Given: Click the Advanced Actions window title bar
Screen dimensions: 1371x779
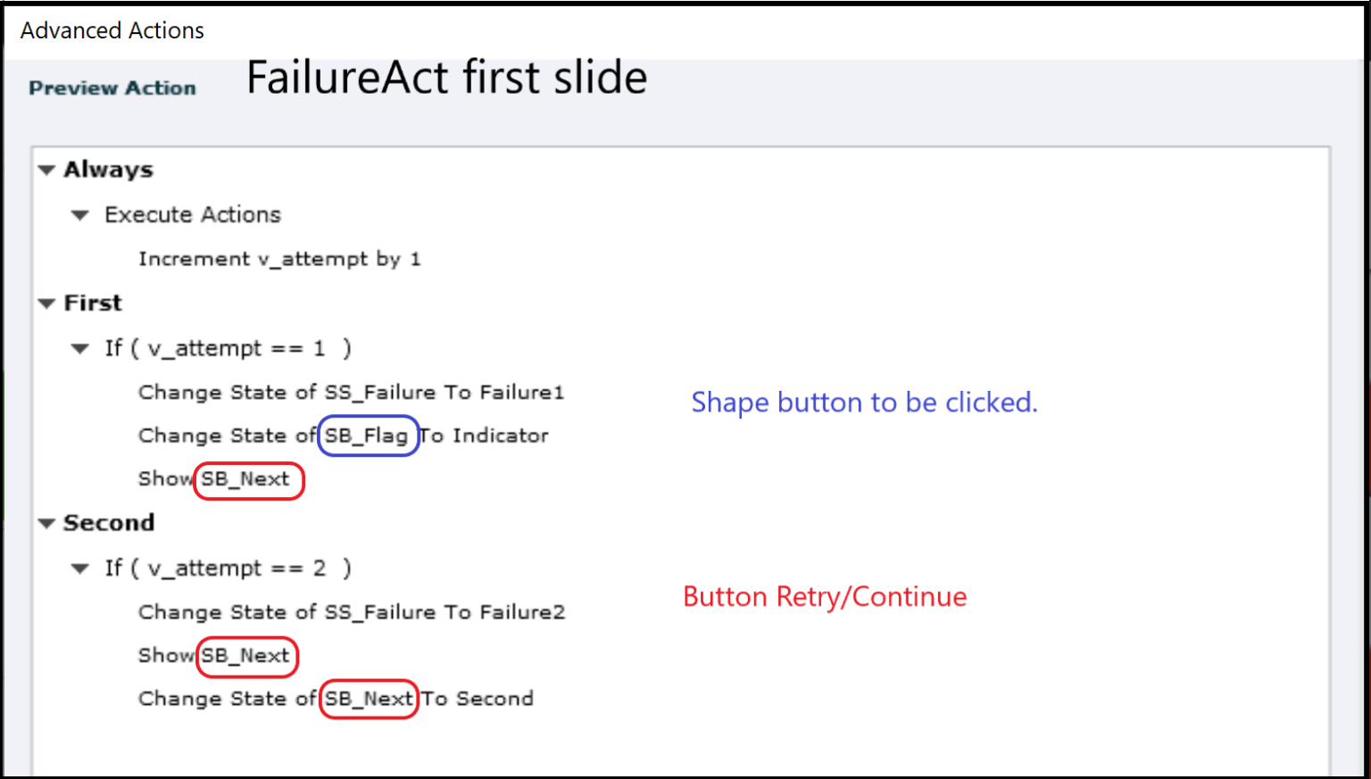Looking at the screenshot, I should click(112, 29).
